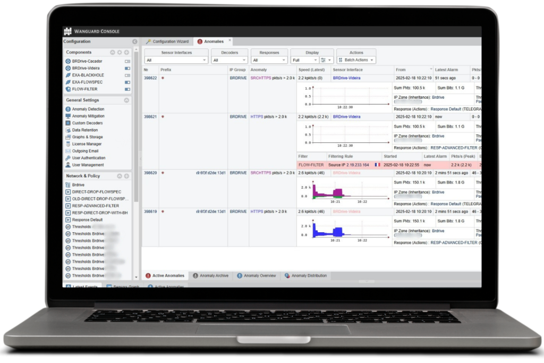Toggle the EXA-FLOWSPEC enable switch

coord(127,82)
